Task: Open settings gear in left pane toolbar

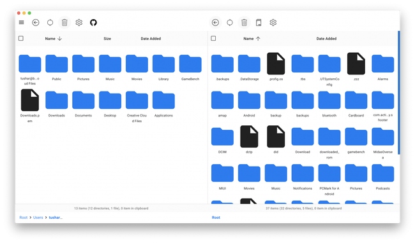Action: click(79, 22)
